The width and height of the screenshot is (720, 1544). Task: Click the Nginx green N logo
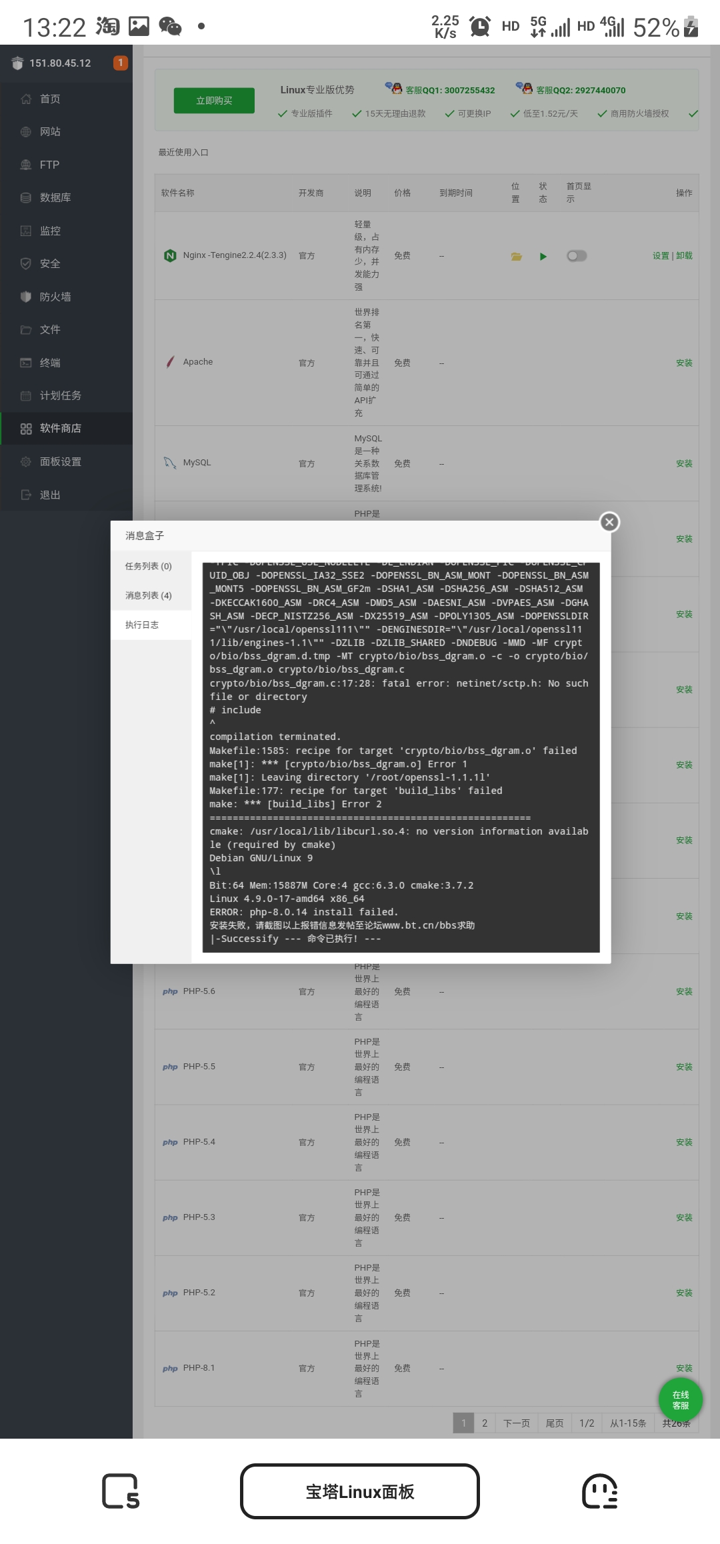pyautogui.click(x=170, y=255)
